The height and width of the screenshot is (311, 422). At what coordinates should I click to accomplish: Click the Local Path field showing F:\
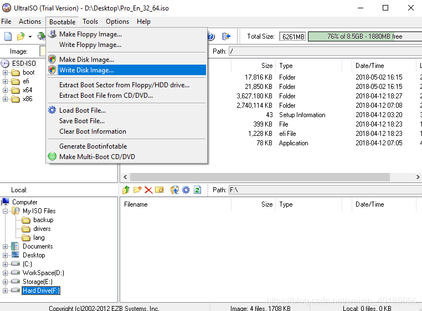(x=325, y=190)
